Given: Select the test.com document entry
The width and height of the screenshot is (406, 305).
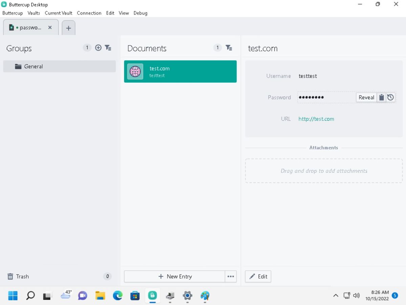Looking at the screenshot, I should pos(180,72).
